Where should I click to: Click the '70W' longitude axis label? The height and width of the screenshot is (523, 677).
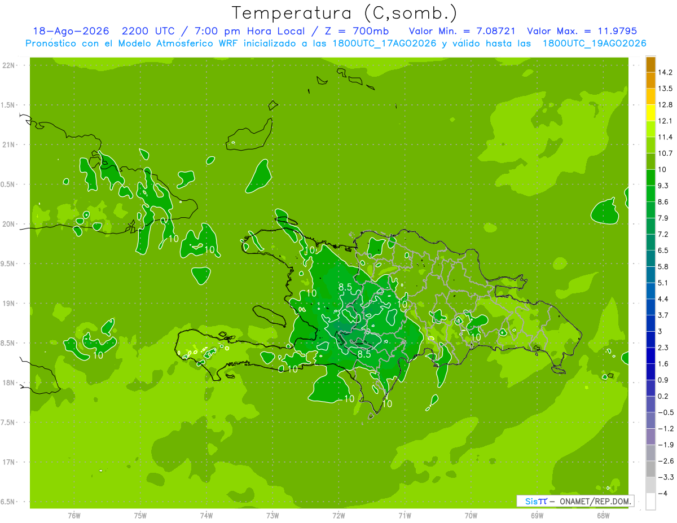(471, 515)
